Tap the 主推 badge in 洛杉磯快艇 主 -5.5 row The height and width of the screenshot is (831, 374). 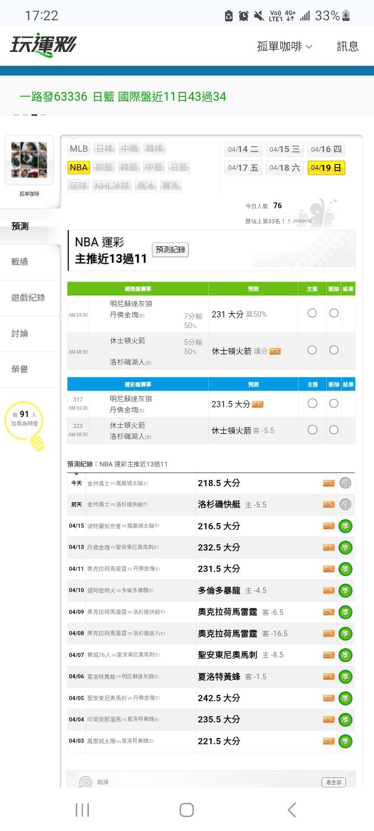(328, 505)
